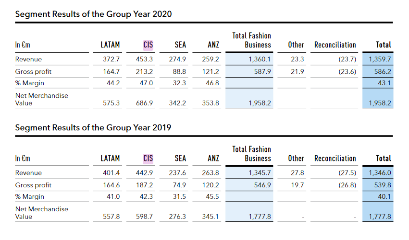Click the 2020 Reconciliation revenue value (23.7)
This screenshot has width=409, height=240.
(346, 59)
